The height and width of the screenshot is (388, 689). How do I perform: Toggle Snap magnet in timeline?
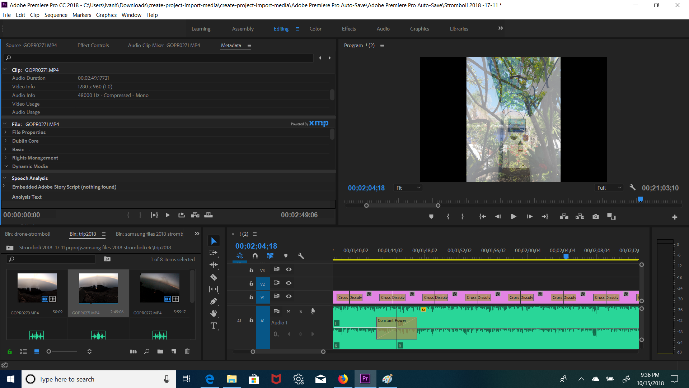tap(255, 256)
